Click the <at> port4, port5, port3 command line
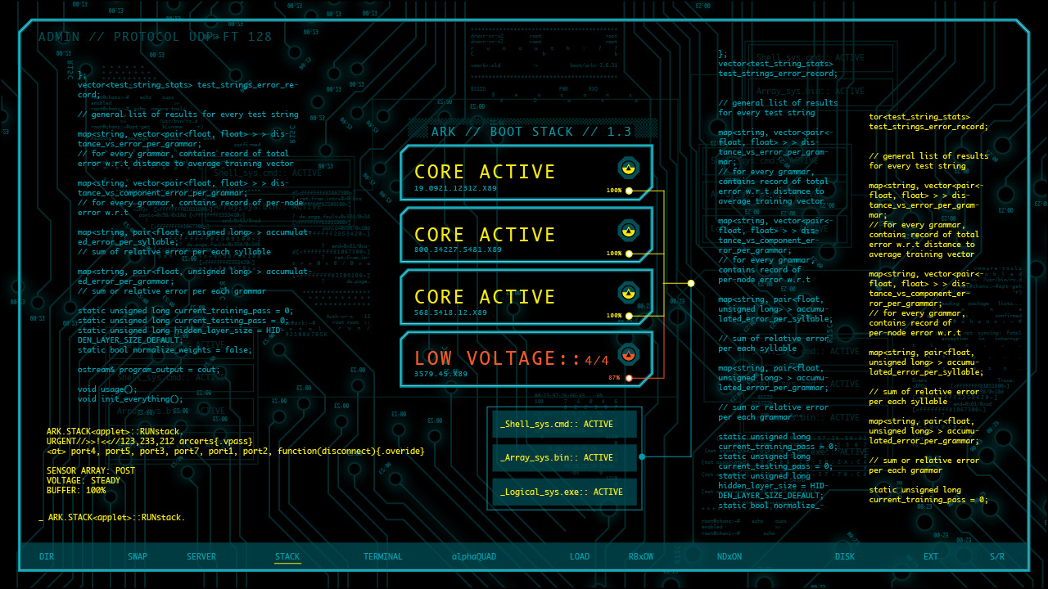Viewport: 1048px width, 589px height. (236, 451)
